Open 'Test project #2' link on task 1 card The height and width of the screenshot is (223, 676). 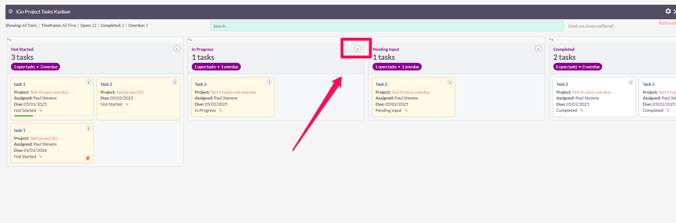[44, 138]
